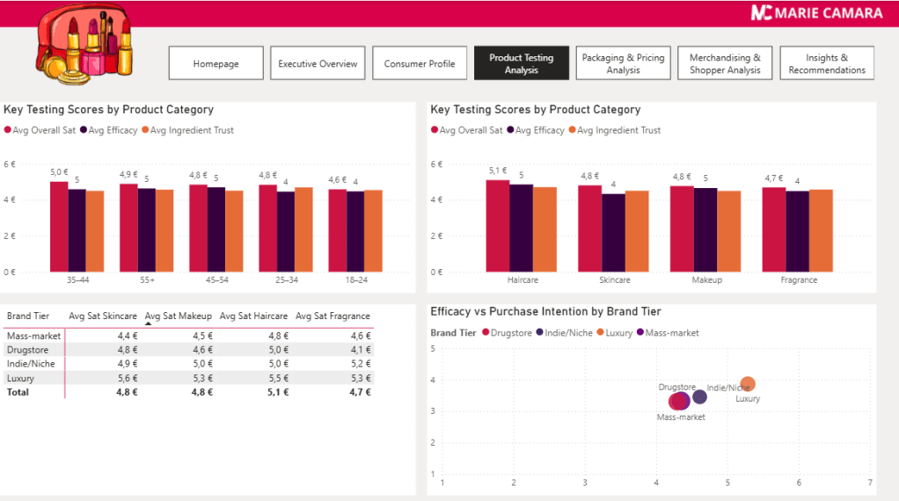Open the Homepage navigation button
899x501 pixels.
[x=216, y=63]
